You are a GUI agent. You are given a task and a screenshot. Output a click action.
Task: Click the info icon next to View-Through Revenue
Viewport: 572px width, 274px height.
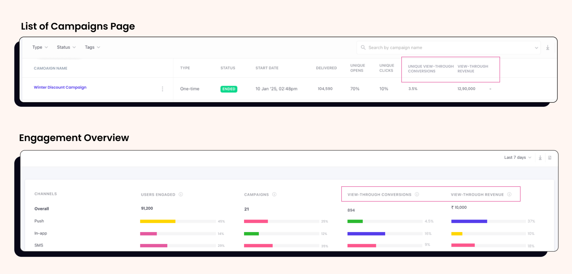pyautogui.click(x=510, y=194)
